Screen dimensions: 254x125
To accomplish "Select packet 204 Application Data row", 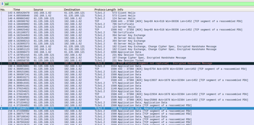I will pyautogui.click(x=127, y=92).
